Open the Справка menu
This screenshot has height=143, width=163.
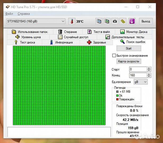(x=24, y=14)
